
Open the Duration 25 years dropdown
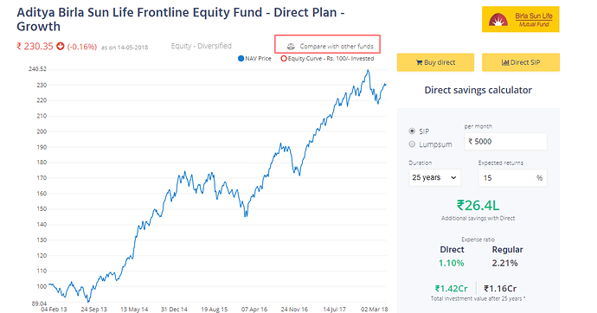(434, 177)
